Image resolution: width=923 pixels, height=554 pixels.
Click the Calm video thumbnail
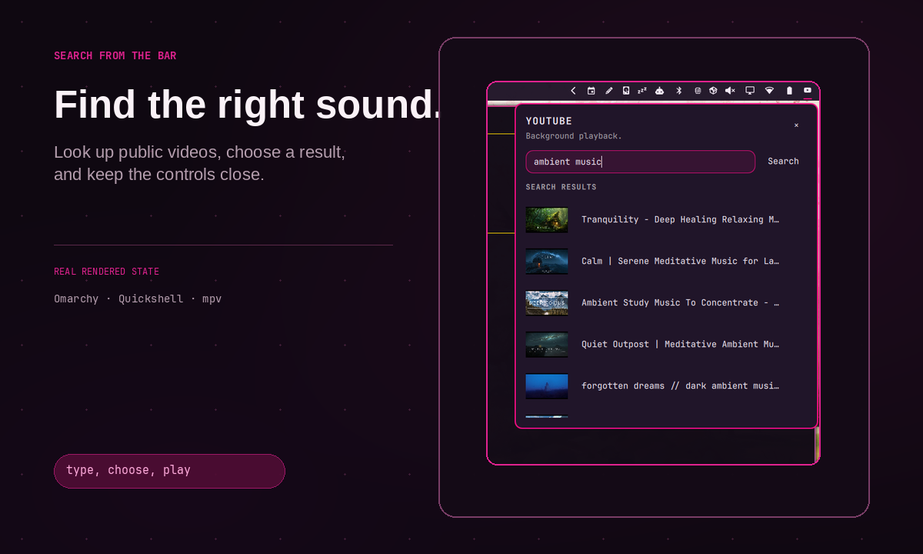(x=547, y=262)
